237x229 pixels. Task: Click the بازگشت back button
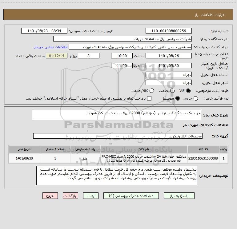tap(70, 196)
